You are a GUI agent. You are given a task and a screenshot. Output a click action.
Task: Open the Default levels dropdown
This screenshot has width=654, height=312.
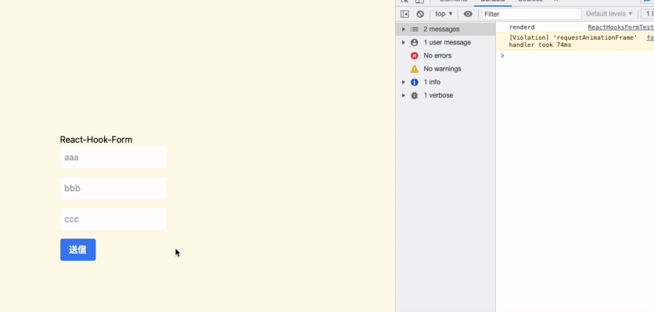(609, 14)
